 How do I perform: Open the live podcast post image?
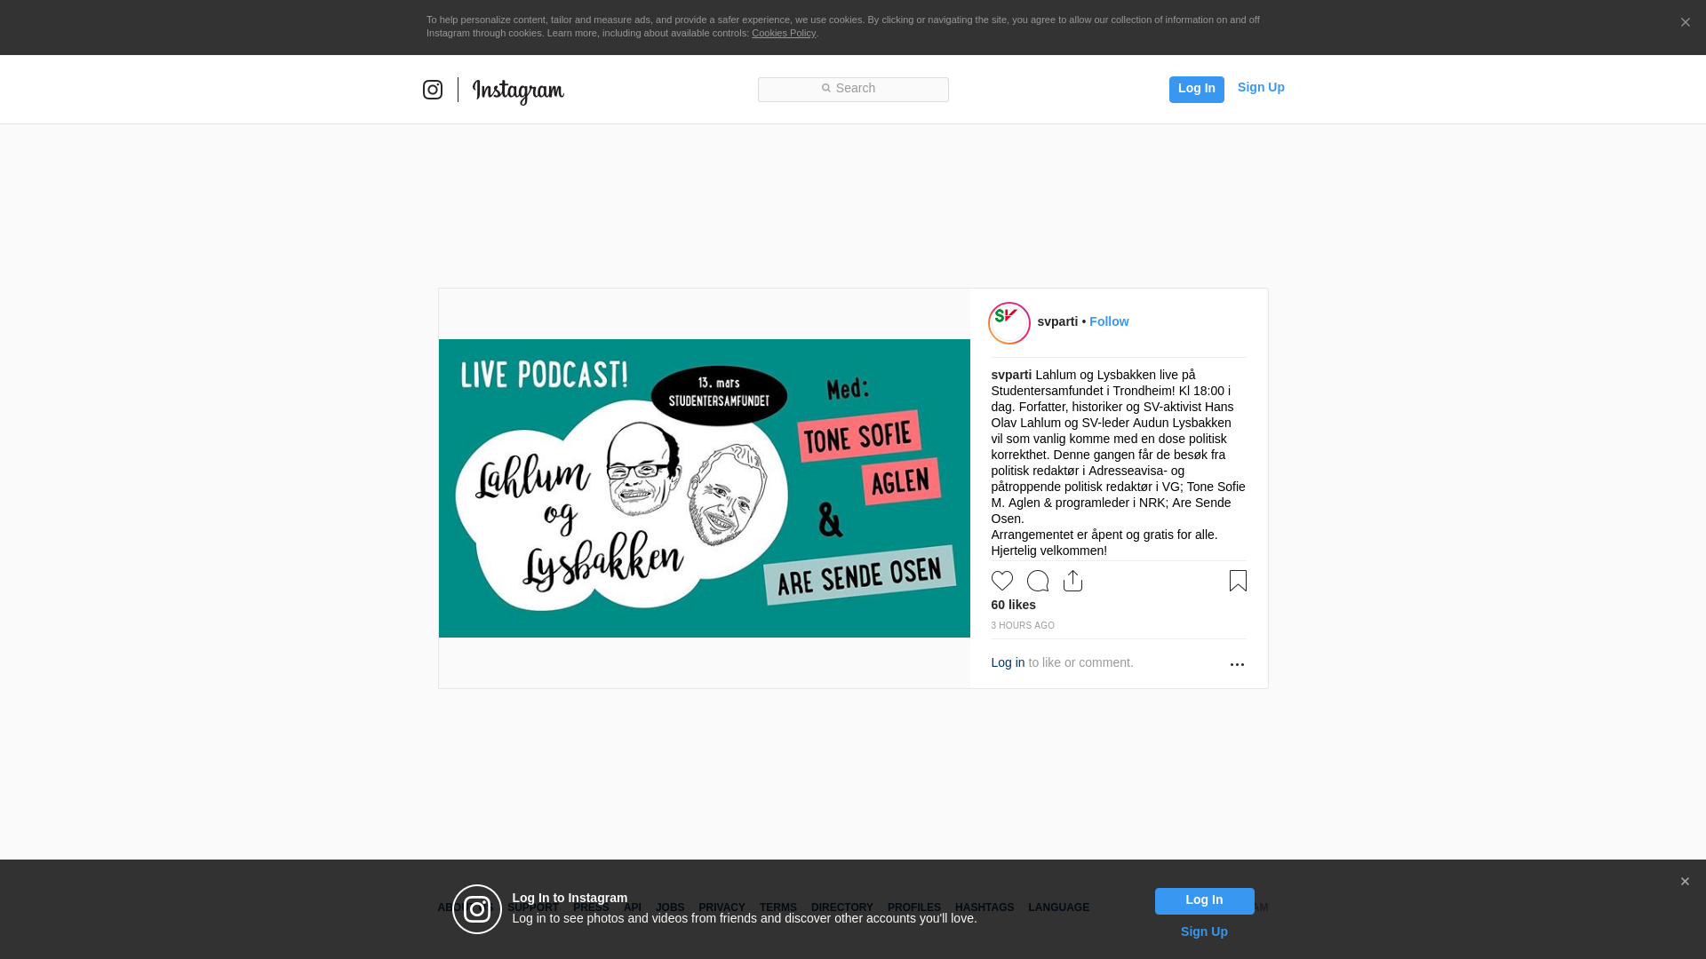click(705, 488)
